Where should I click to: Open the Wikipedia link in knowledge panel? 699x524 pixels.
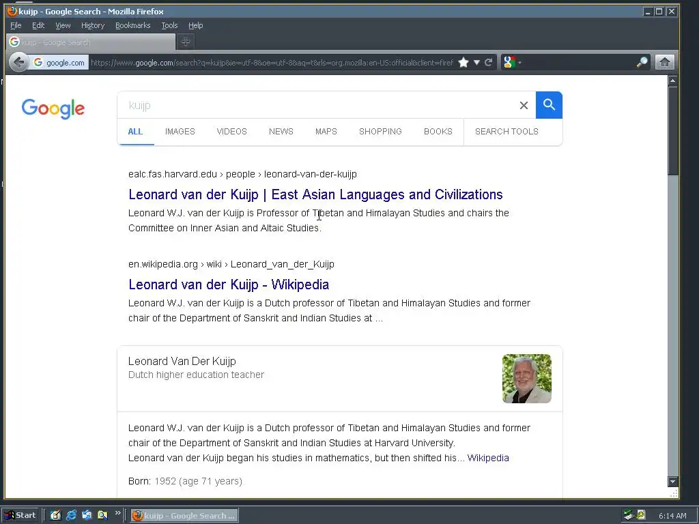[488, 458]
